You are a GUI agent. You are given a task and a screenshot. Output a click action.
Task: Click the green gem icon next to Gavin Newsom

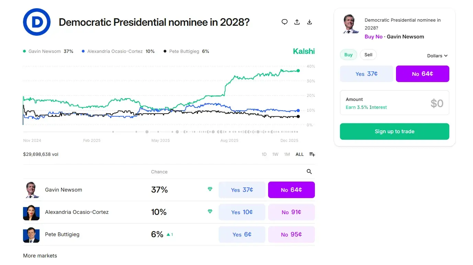(210, 189)
